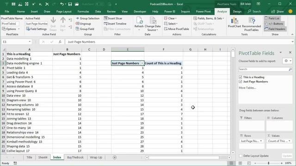The width and height of the screenshot is (296, 166).
Task: Open the Select dropdown in Actions
Action: 171,24
